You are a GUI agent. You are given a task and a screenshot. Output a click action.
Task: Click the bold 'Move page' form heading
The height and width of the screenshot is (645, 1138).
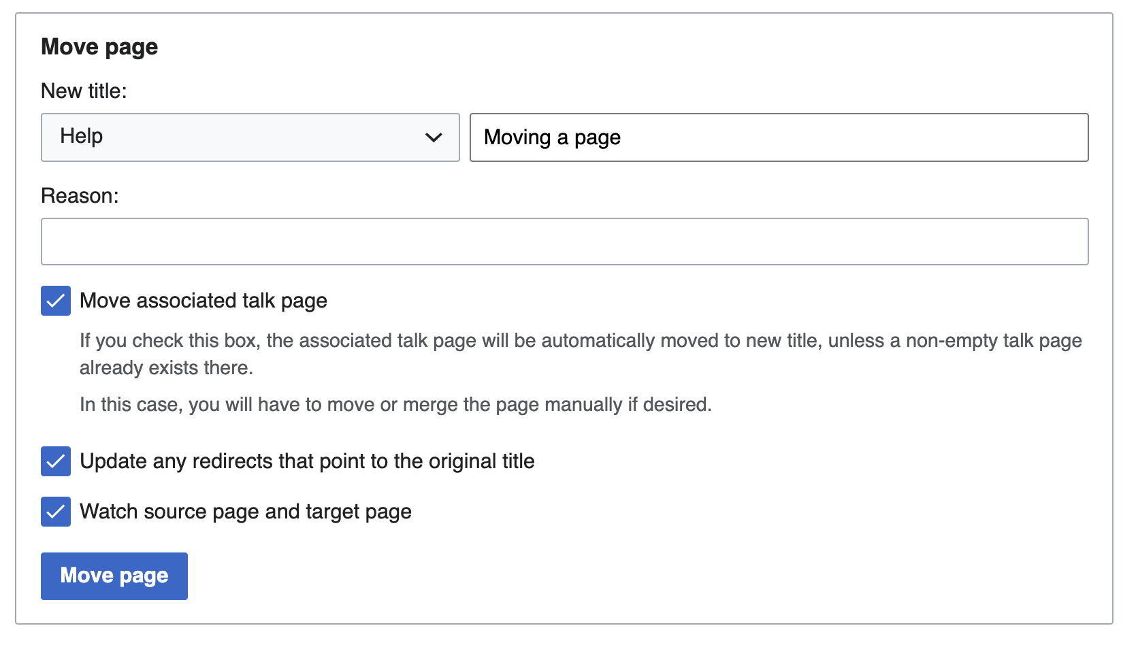point(99,47)
